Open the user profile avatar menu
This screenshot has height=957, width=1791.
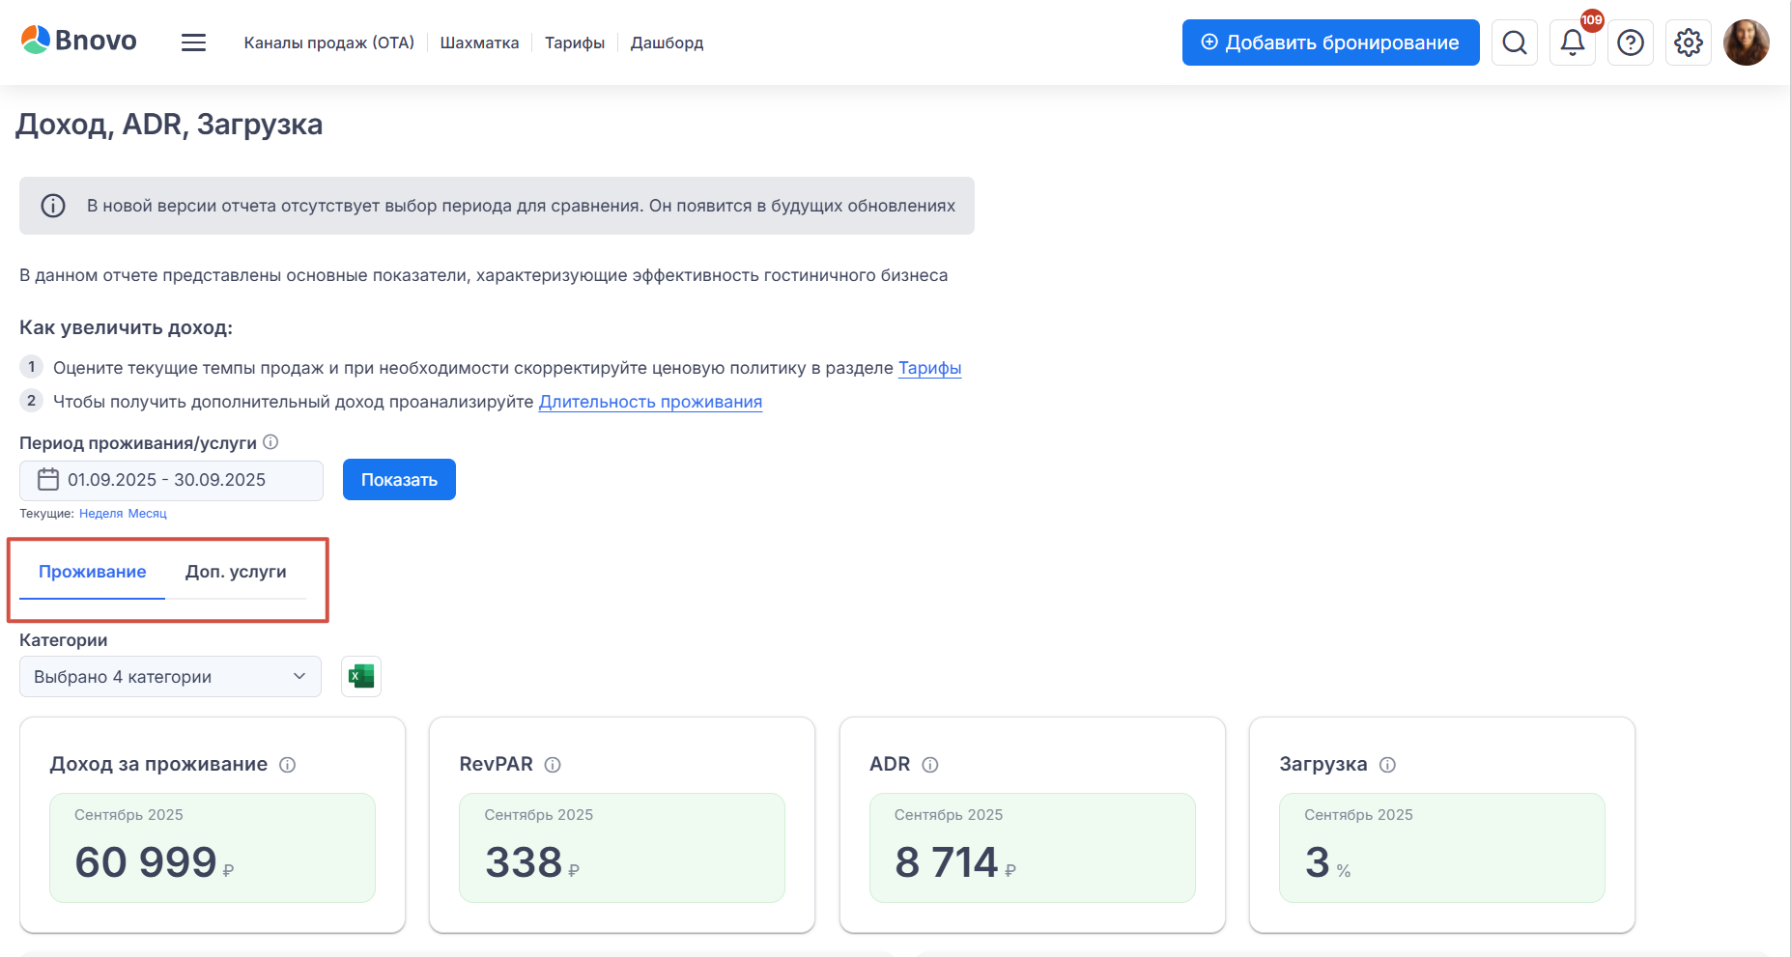1747,42
